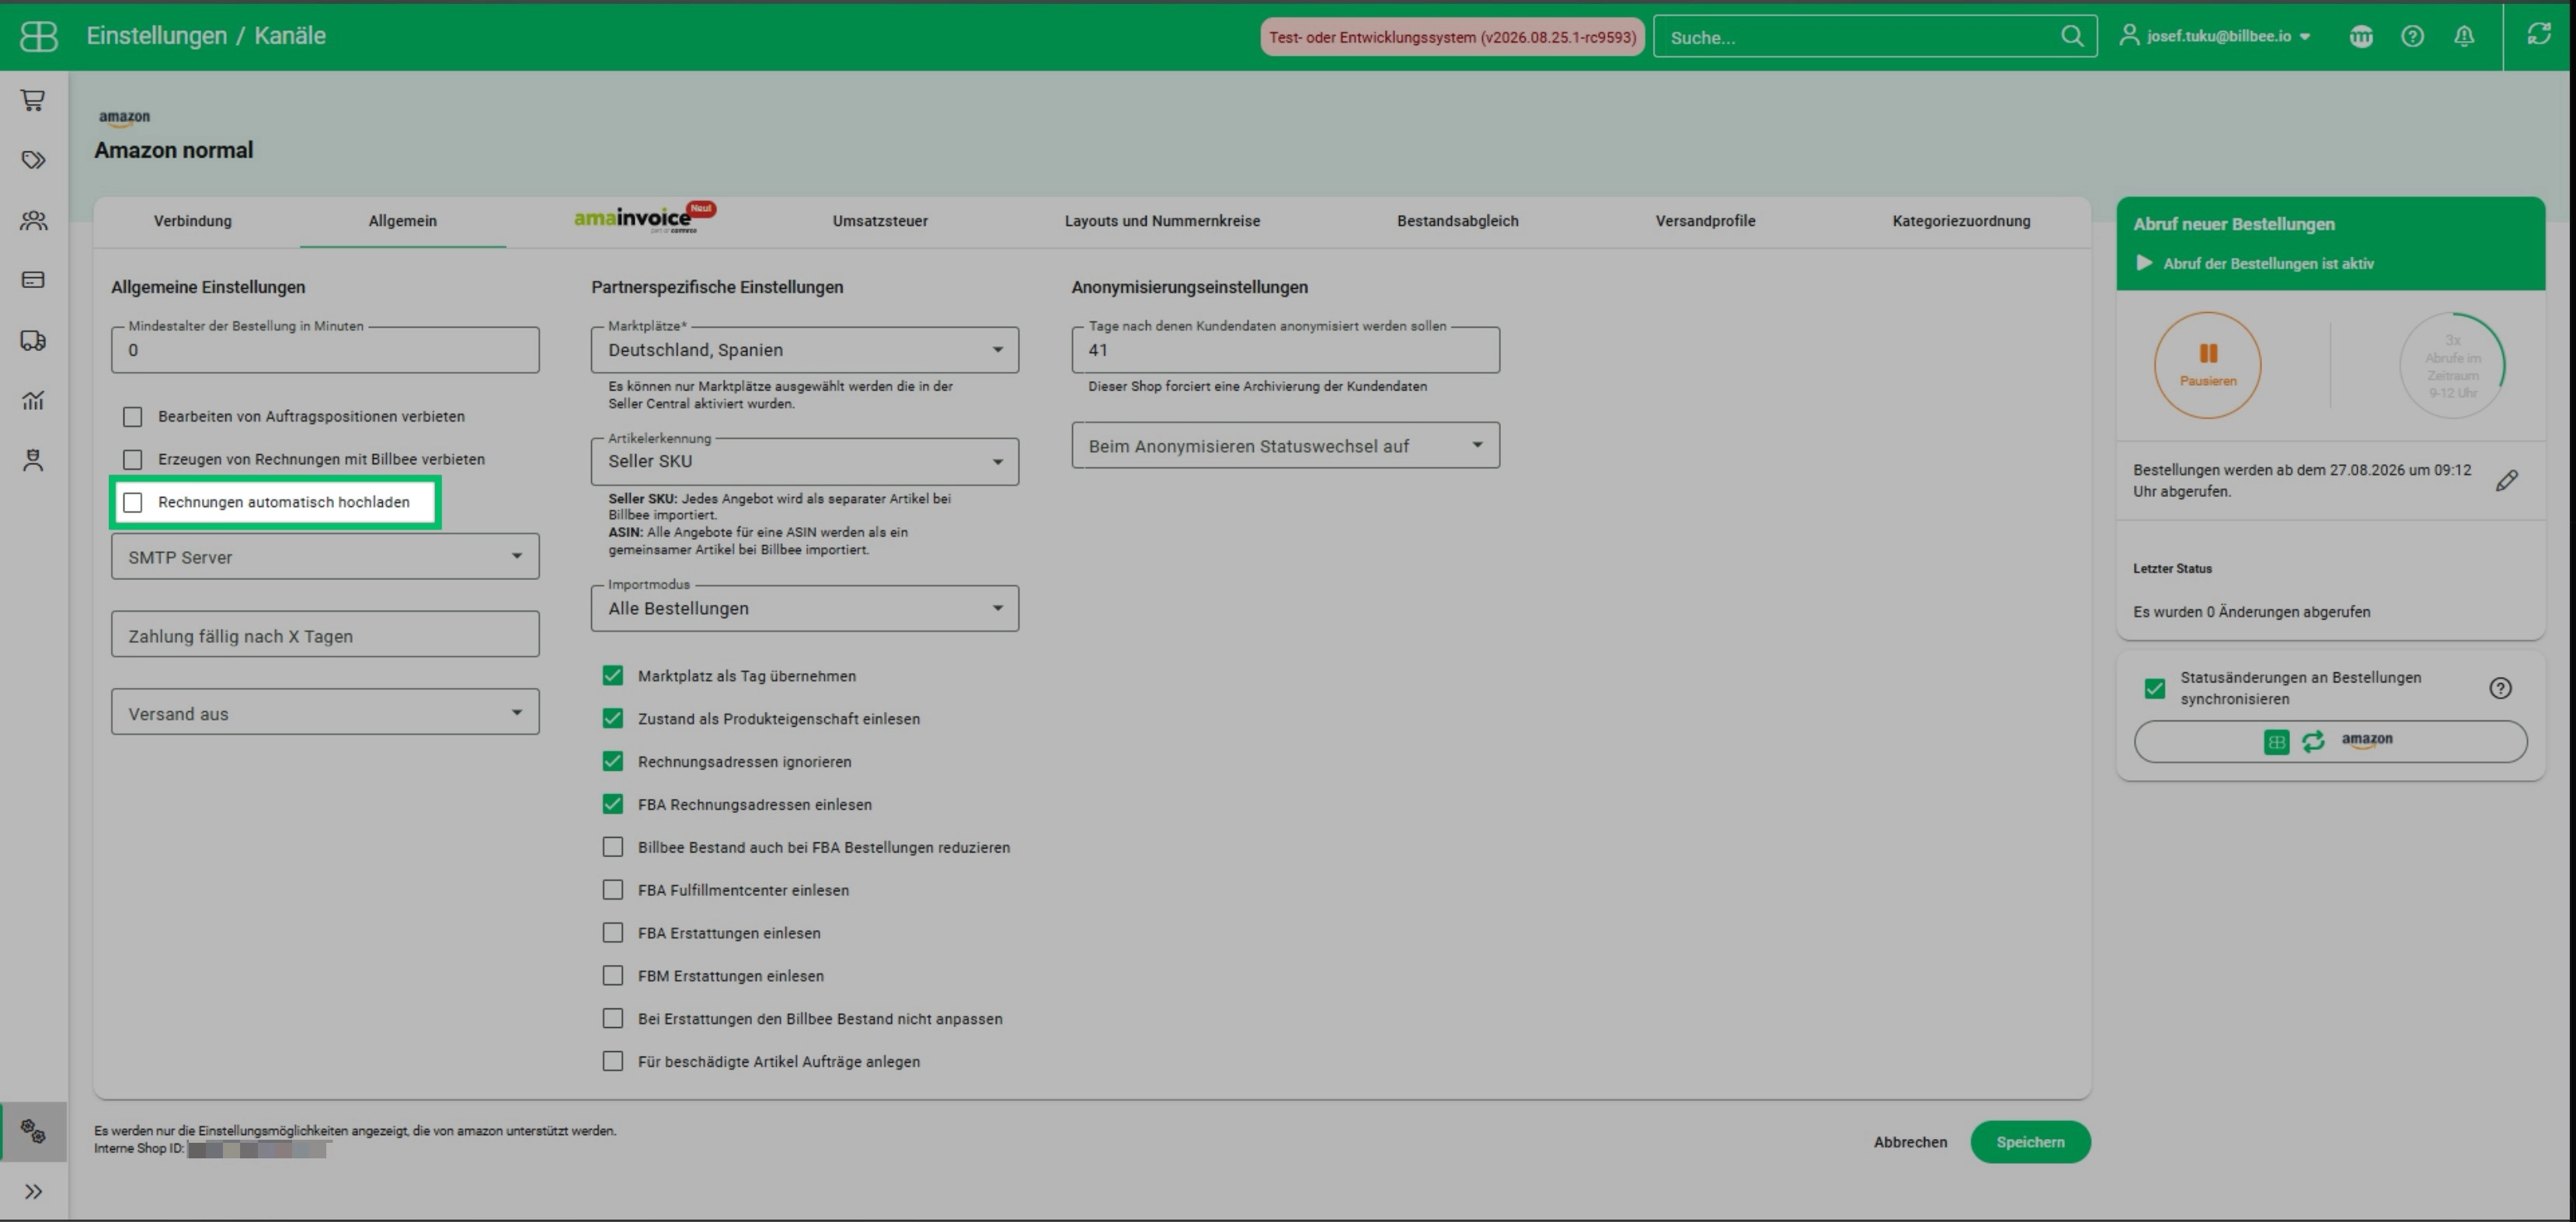2576x1222 pixels.
Task: Click the refresh sync icon in header
Action: tap(2539, 34)
